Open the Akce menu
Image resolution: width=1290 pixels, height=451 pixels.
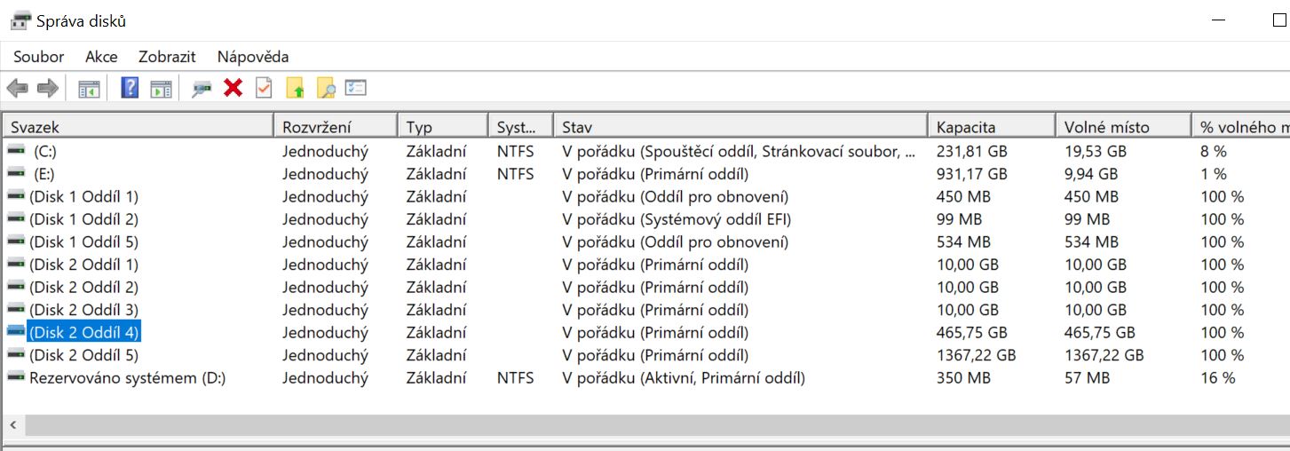pyautogui.click(x=101, y=57)
